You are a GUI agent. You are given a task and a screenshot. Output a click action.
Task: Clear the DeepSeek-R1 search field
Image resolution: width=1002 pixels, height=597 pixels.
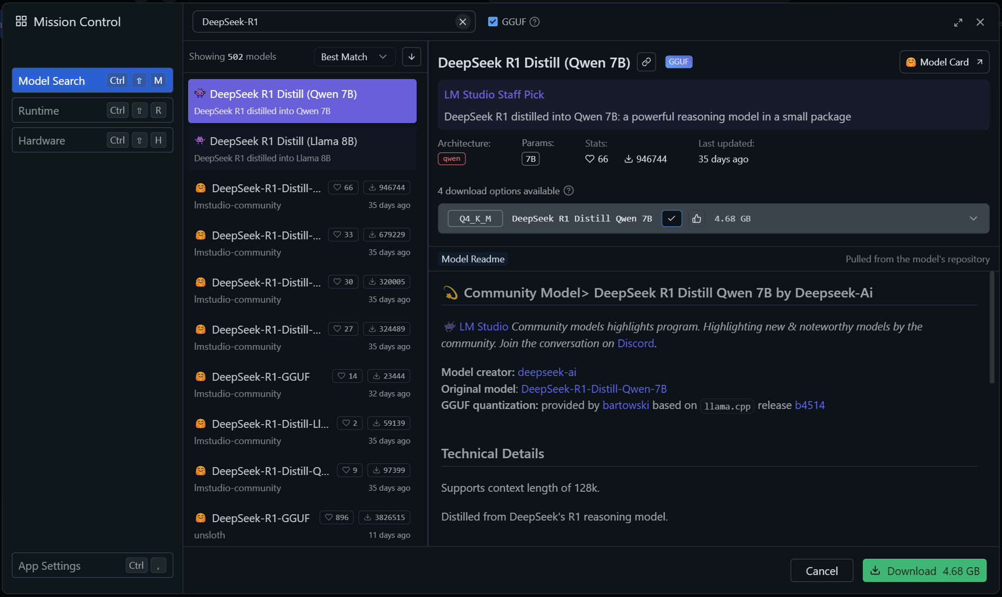pos(462,22)
